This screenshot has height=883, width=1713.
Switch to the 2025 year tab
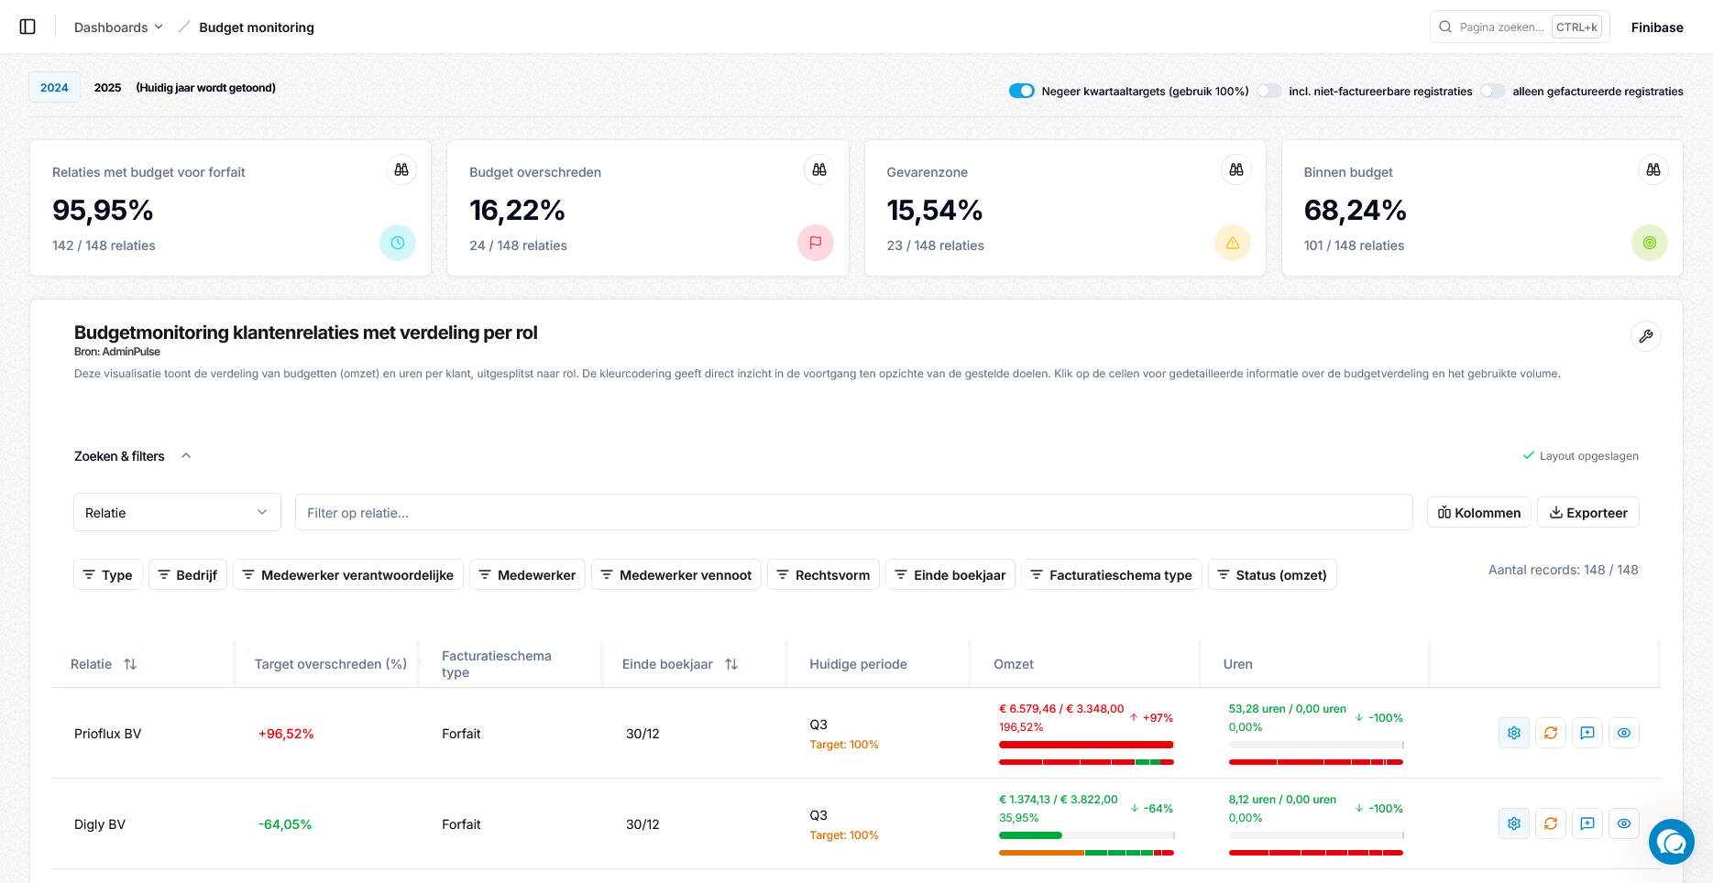tap(107, 88)
